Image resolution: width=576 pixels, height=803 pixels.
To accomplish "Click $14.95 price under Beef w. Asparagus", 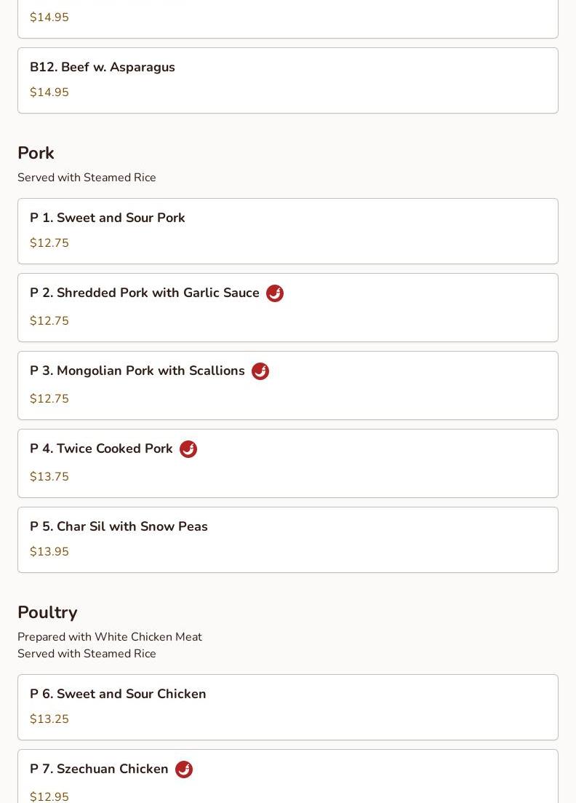I will point(49,92).
